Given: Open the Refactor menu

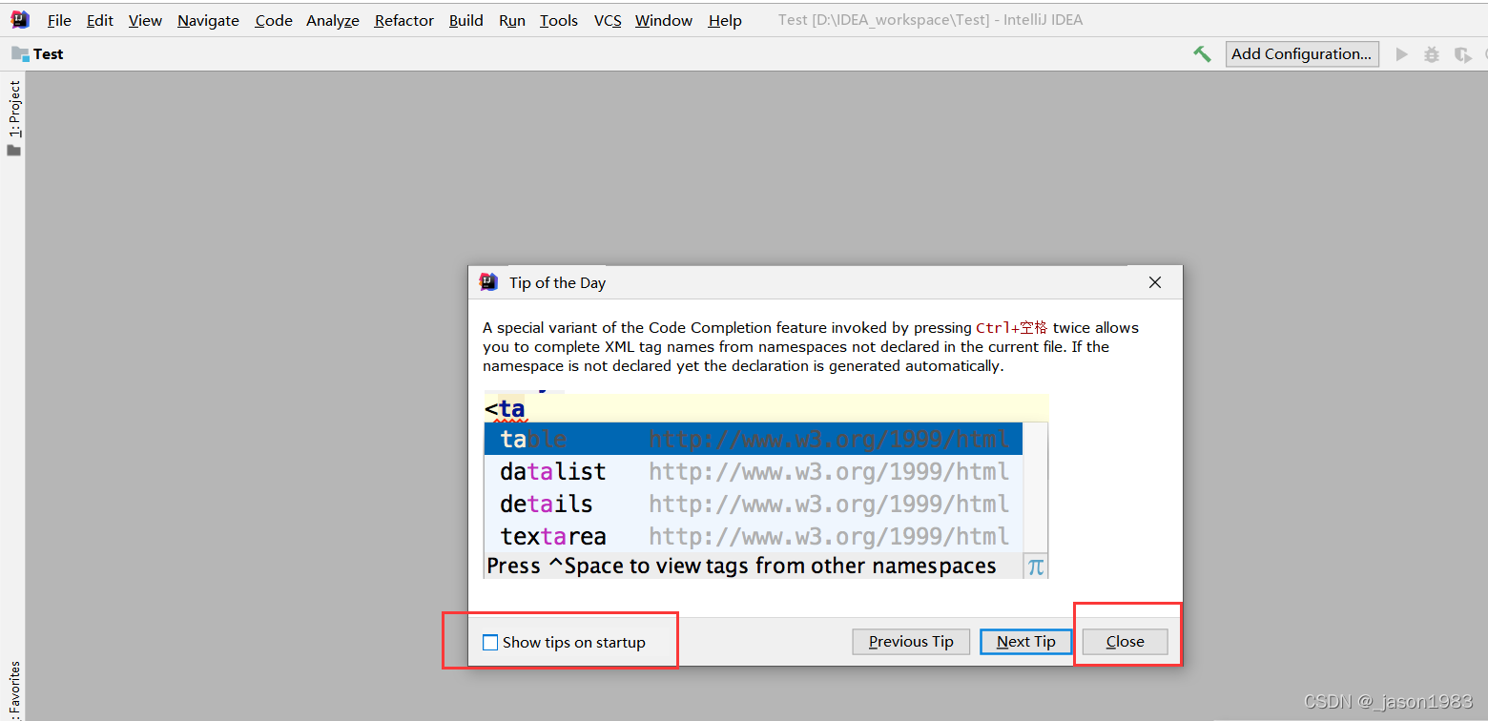Looking at the screenshot, I should click(x=404, y=20).
